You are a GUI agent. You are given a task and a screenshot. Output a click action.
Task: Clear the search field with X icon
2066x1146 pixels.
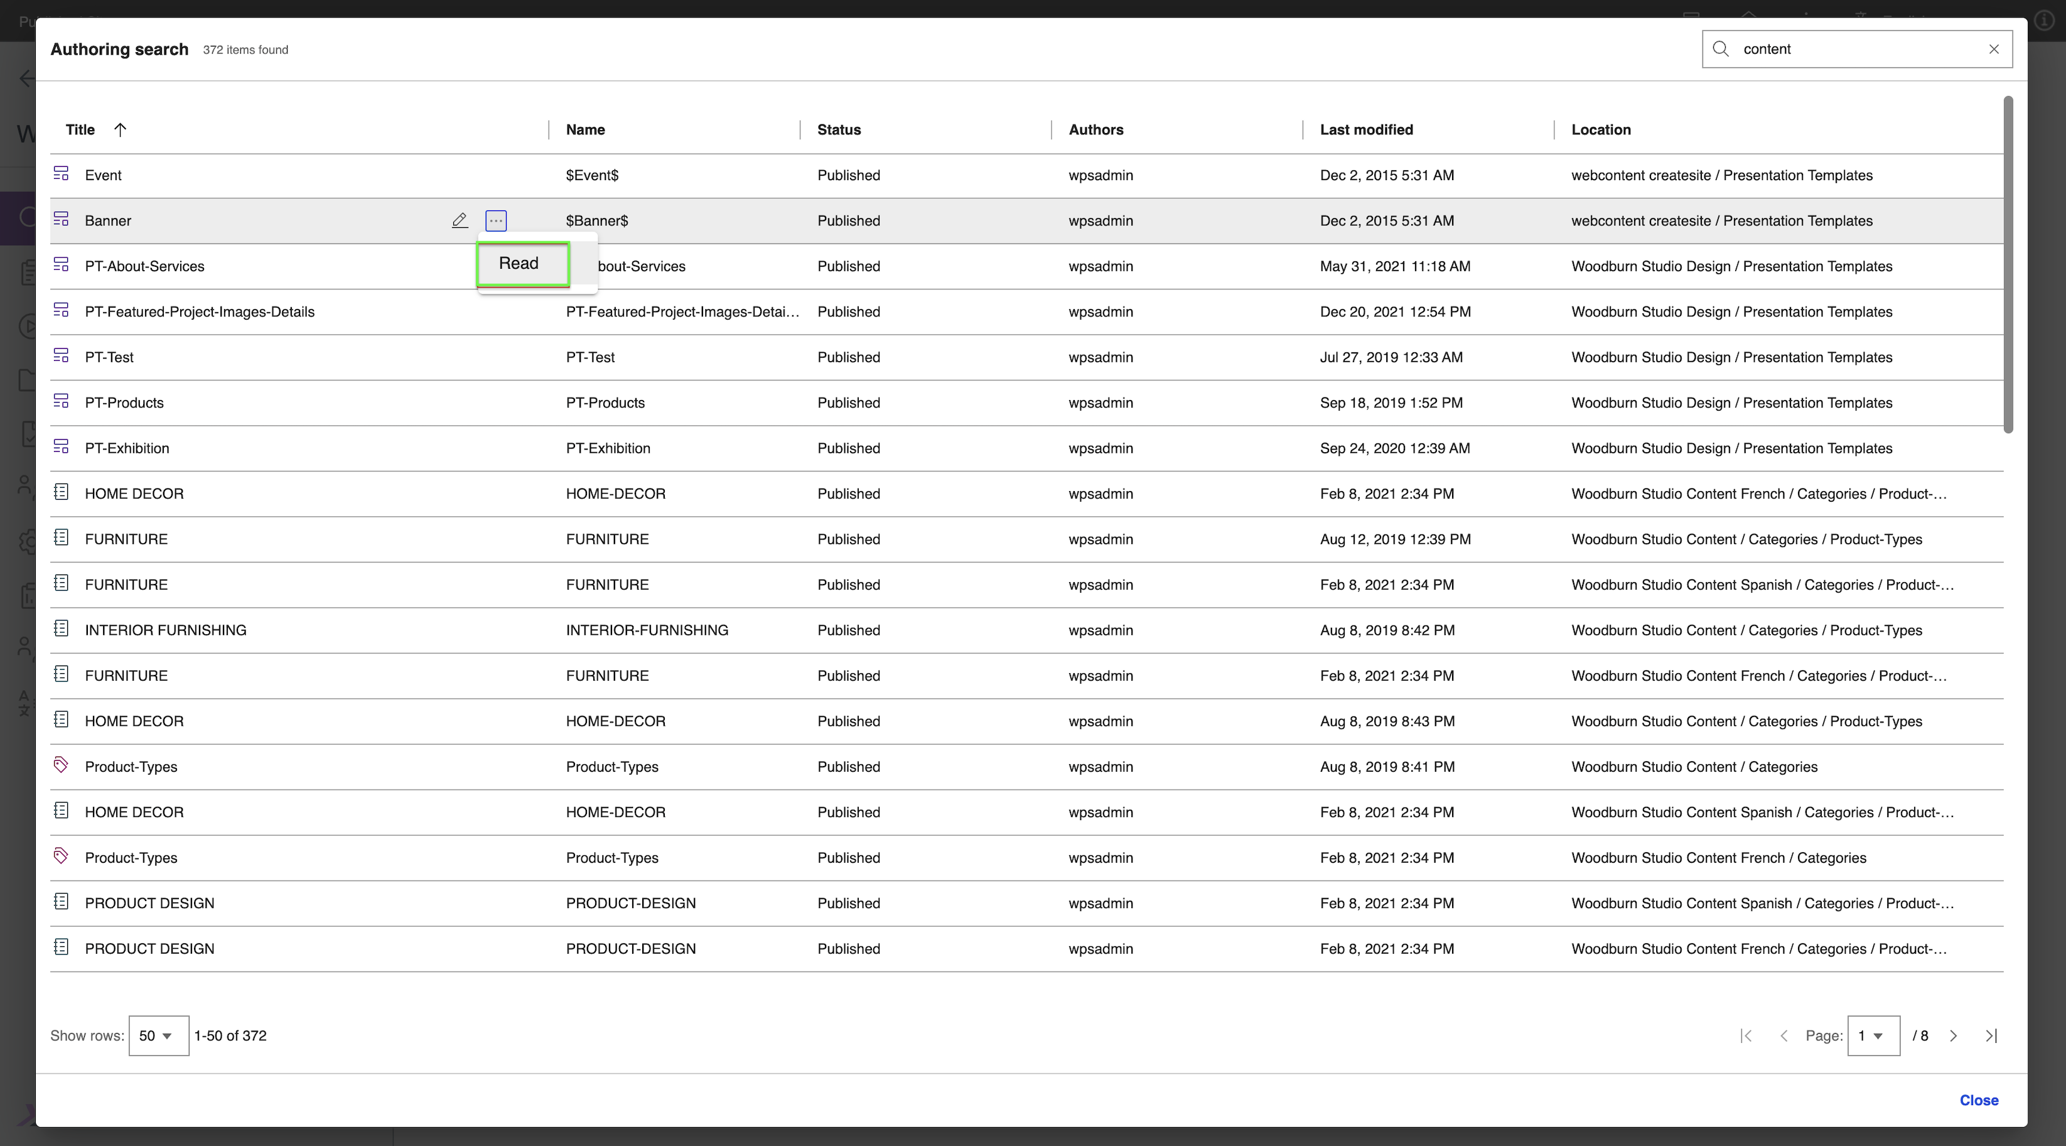point(1994,49)
